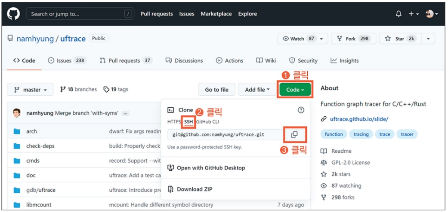Screen dimensions: 448x212
Task: Open the namhyung commit author link
Action: tap(40, 113)
